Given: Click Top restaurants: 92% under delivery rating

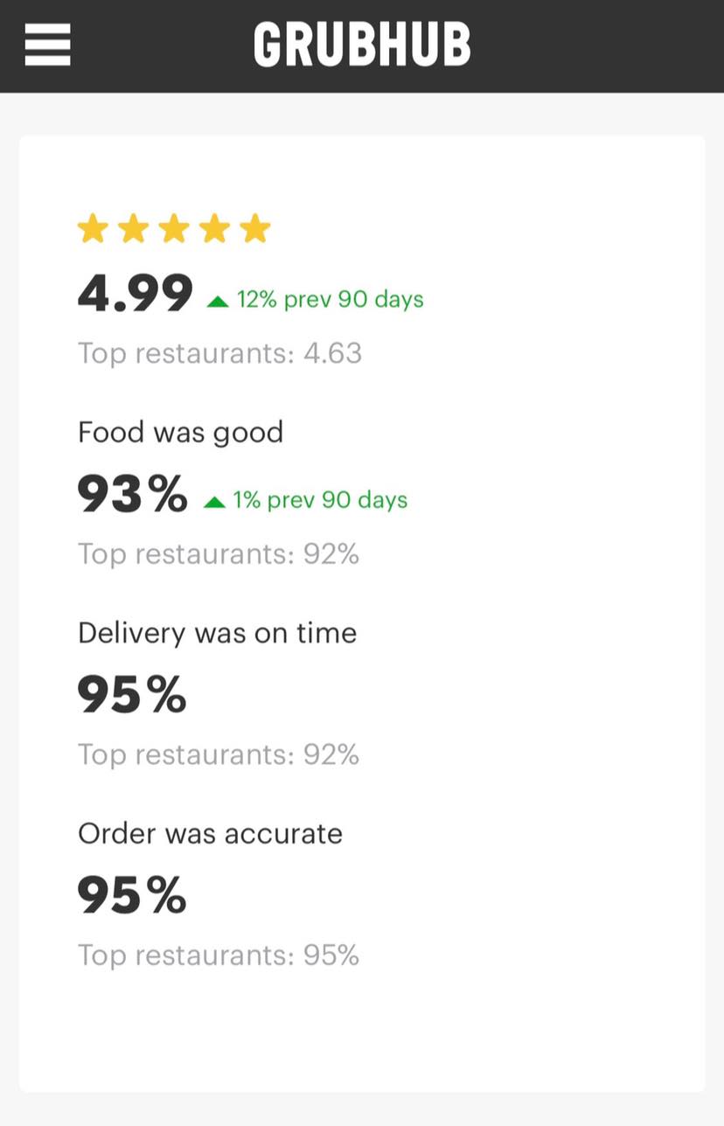Looking at the screenshot, I should pos(219,754).
